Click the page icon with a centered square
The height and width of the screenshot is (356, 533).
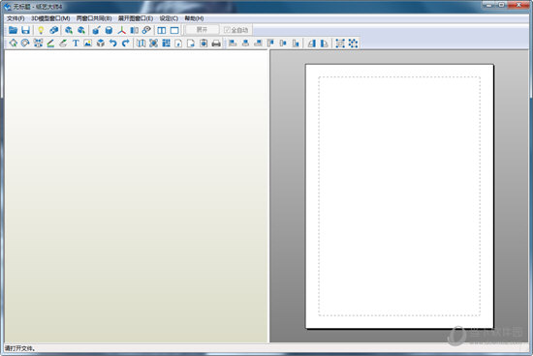click(x=204, y=44)
